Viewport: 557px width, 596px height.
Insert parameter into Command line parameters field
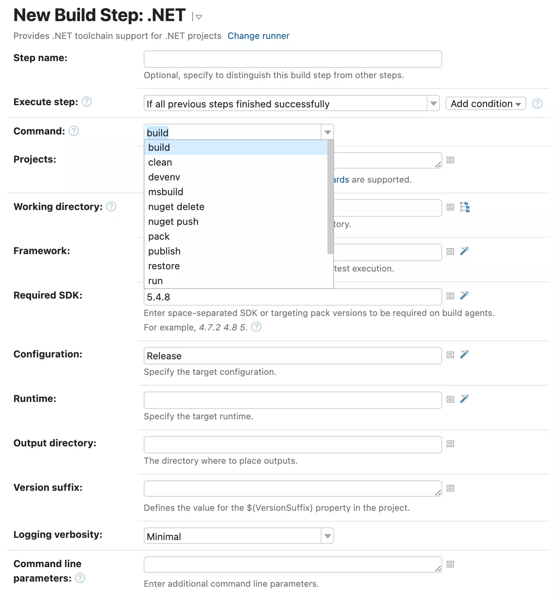[450, 564]
